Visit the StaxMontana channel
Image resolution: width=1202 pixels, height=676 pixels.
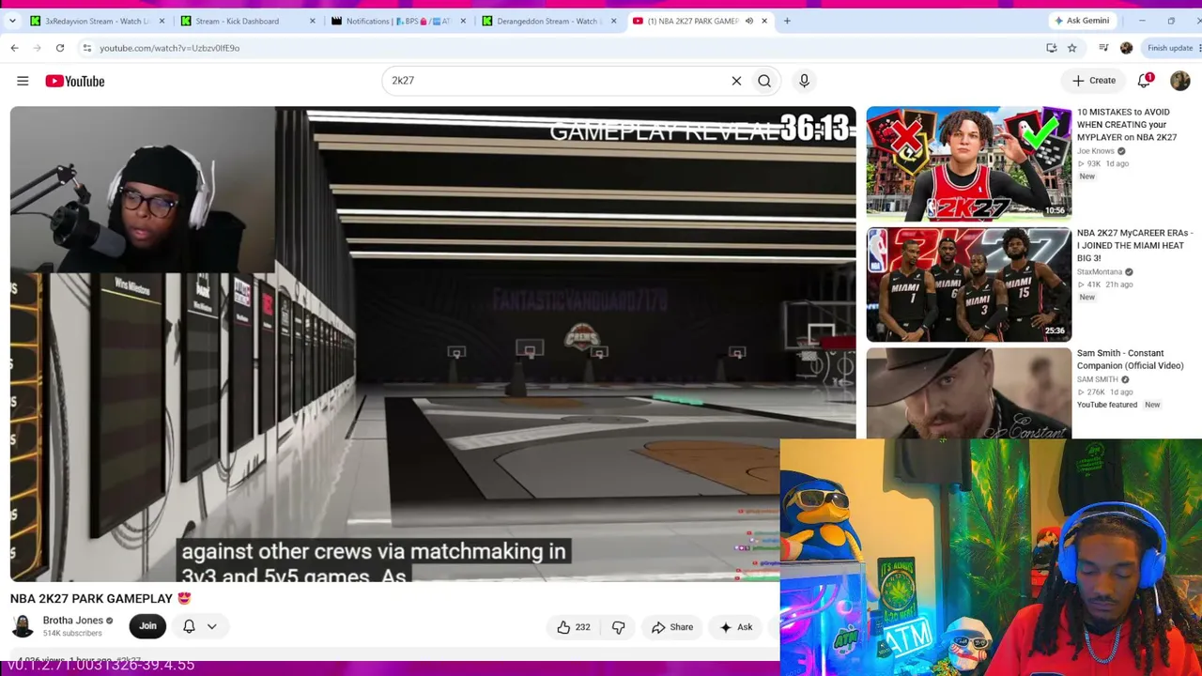point(1100,272)
